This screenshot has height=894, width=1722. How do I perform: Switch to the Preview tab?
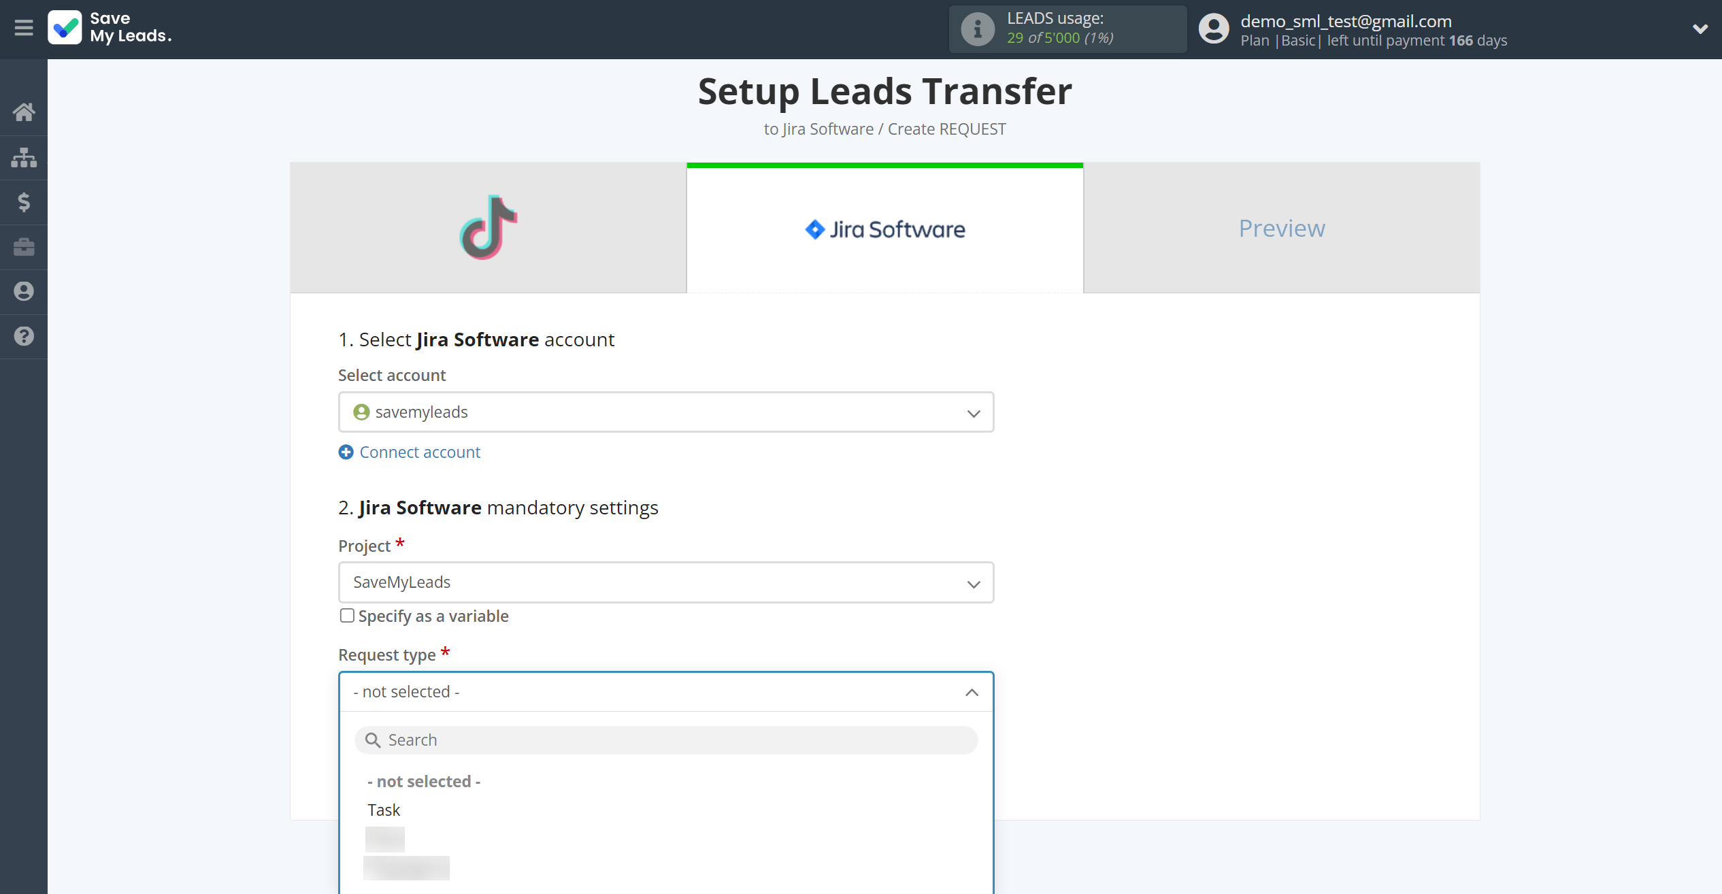pyautogui.click(x=1281, y=228)
